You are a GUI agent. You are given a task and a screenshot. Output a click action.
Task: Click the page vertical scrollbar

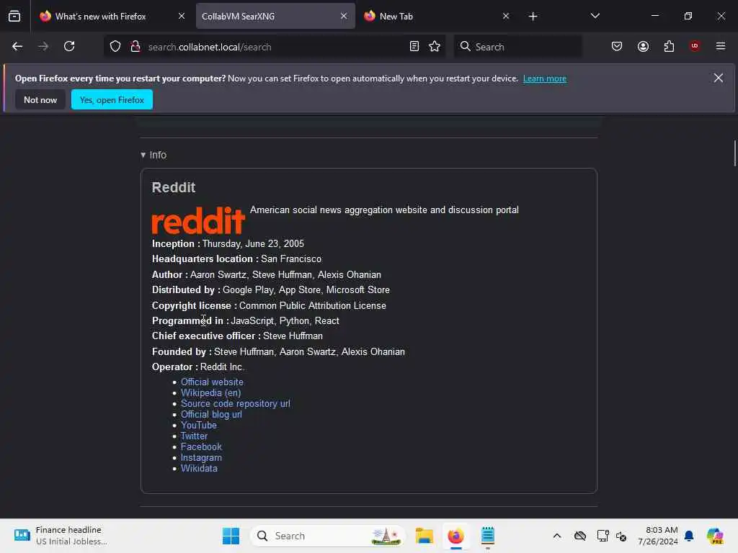[x=734, y=153]
